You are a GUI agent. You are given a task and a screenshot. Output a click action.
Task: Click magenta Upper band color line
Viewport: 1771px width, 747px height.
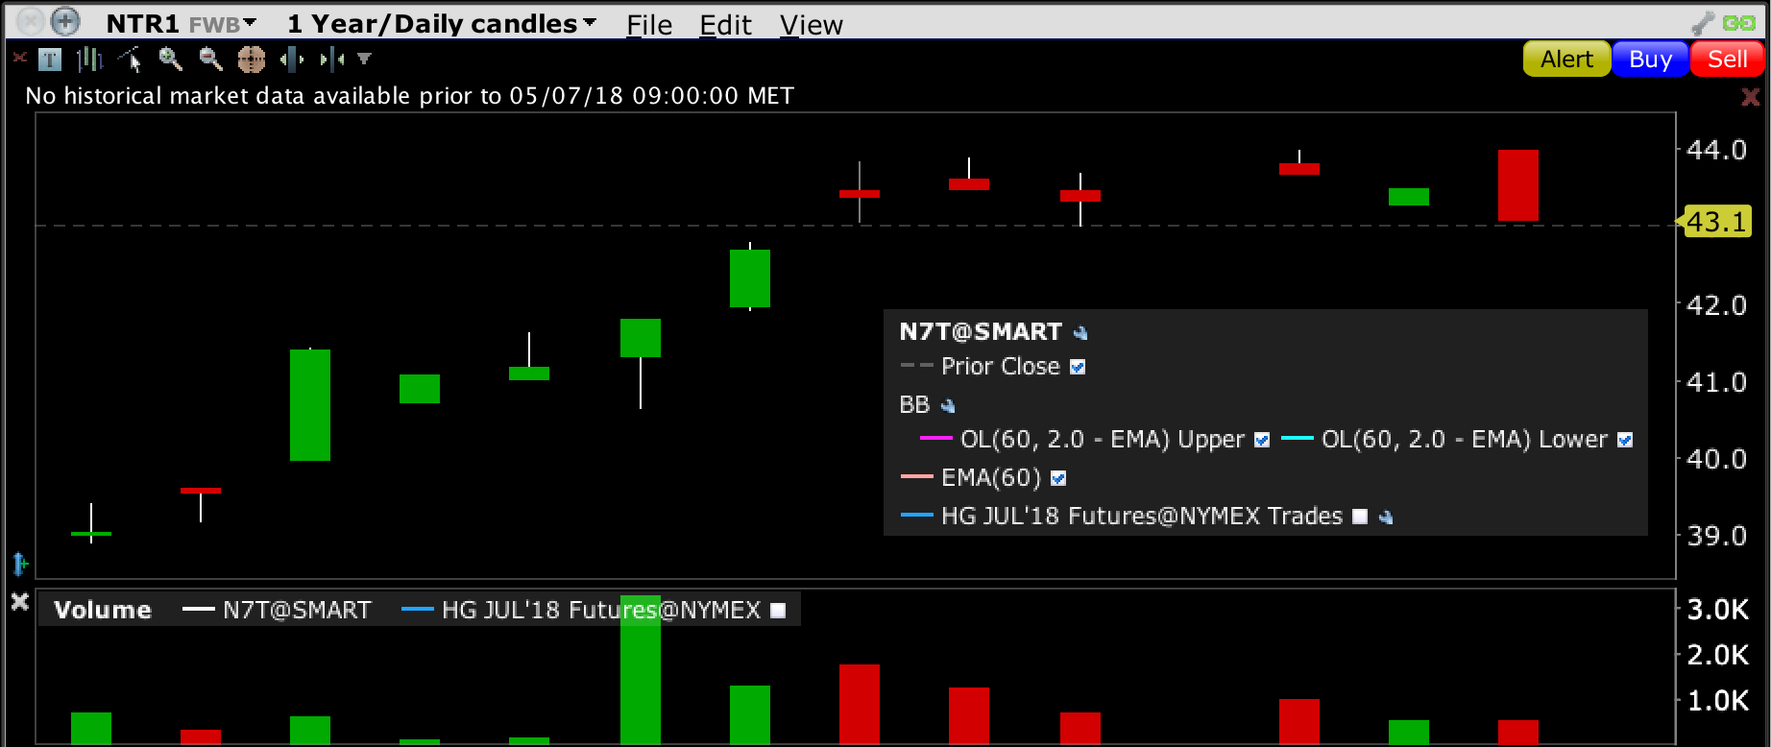[x=935, y=439]
